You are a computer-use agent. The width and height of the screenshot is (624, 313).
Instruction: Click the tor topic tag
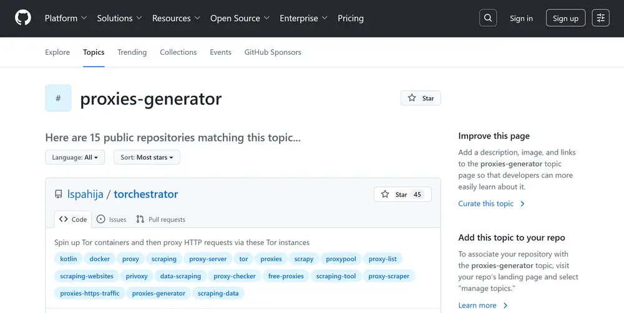click(243, 259)
